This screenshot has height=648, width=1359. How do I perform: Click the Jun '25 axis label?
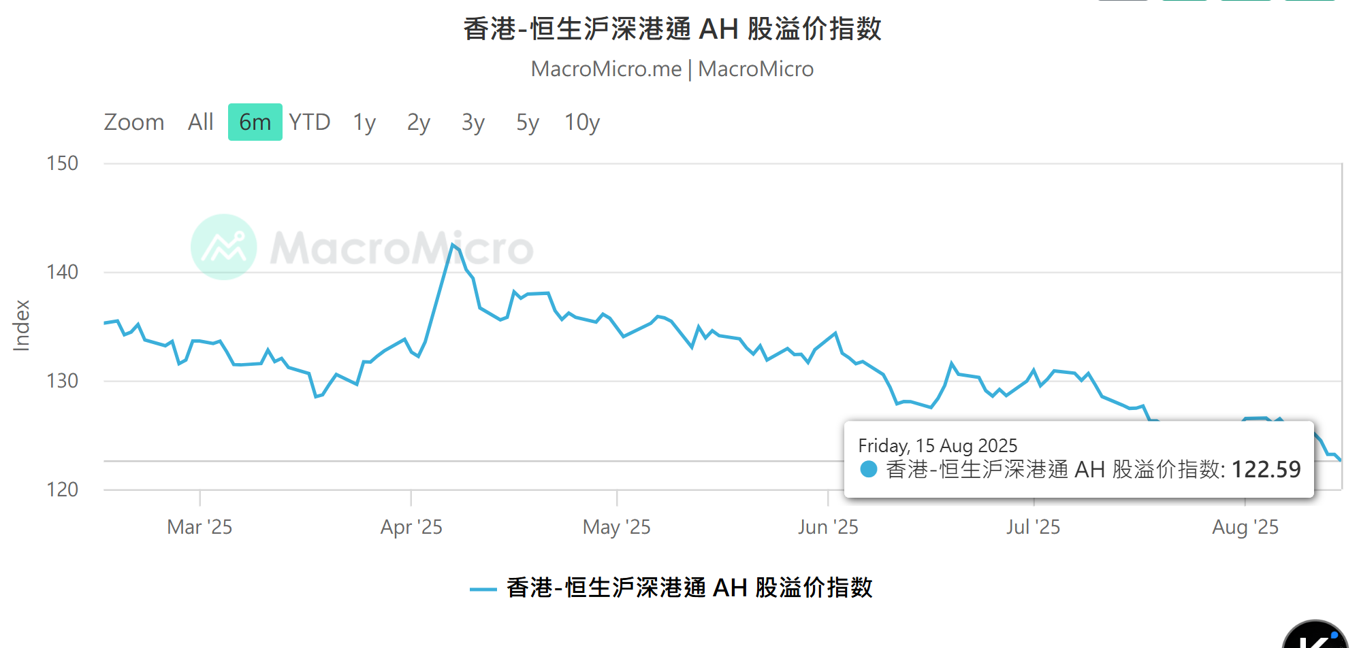828,527
